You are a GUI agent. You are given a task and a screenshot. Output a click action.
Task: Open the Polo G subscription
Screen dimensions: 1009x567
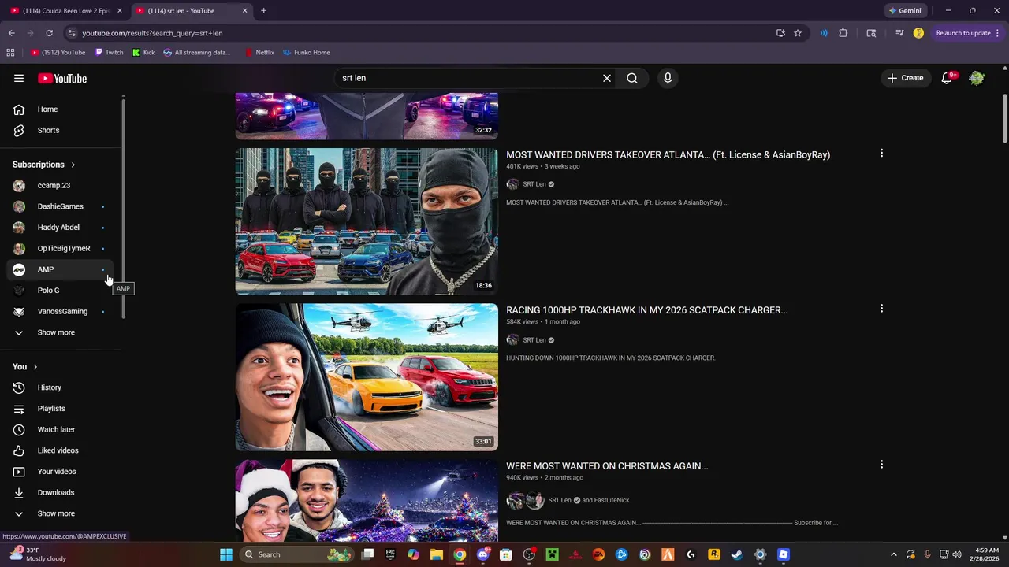coord(61,291)
